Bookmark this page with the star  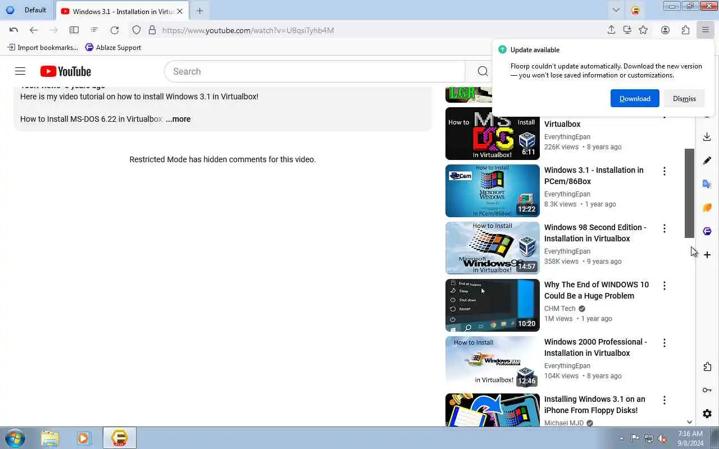tap(643, 30)
